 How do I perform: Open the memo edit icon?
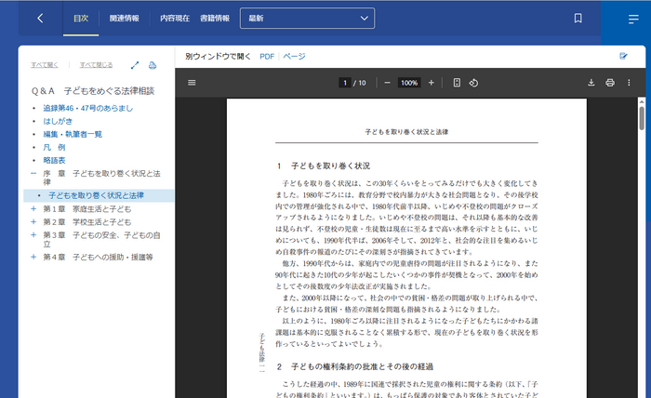[624, 56]
